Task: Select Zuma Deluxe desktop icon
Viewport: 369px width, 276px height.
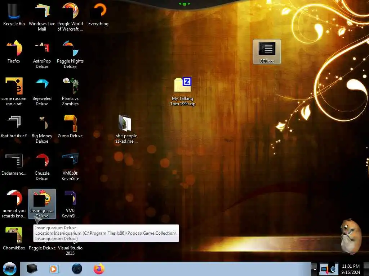Action: [70, 127]
